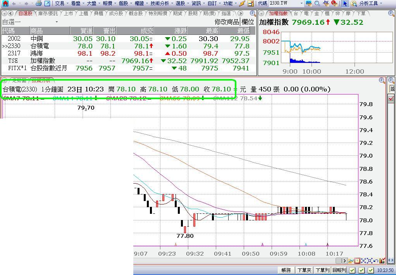This screenshot has width=396, height=275.
Task: Select the 台積電 row in watchlist
Action: point(129,46)
